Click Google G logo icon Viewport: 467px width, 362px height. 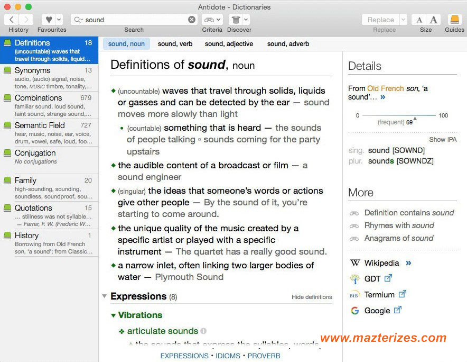[x=354, y=311]
